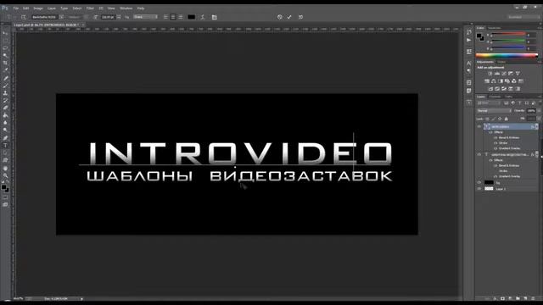Hide Layer 1 visibility eye
This screenshot has height=305, width=543.
pos(479,189)
